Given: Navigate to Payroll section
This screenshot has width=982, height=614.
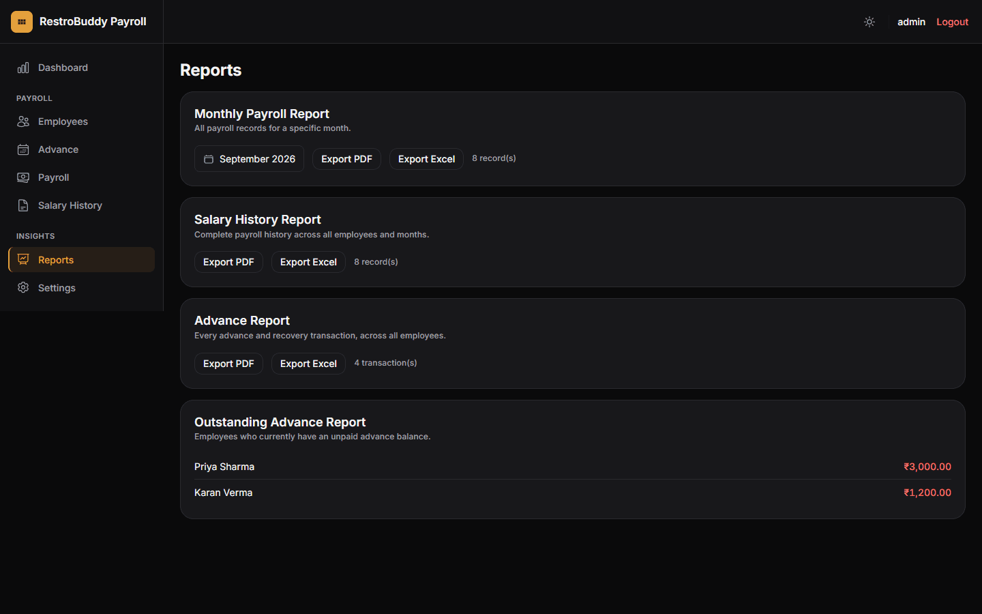Looking at the screenshot, I should pos(81,177).
